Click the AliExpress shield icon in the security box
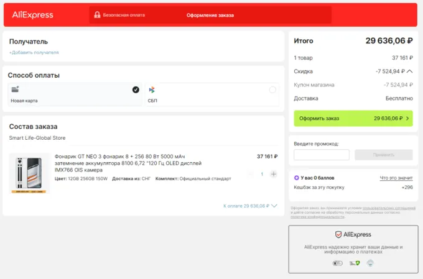The width and height of the screenshot is (423, 279). click(338, 234)
